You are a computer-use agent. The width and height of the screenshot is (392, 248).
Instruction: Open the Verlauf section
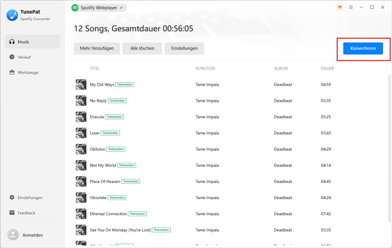pos(32,57)
